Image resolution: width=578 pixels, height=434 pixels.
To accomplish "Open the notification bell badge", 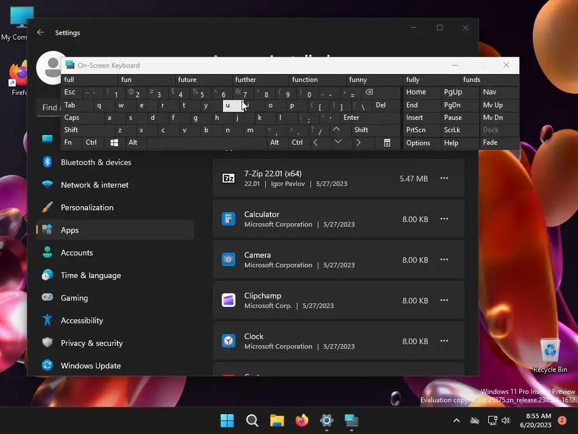I will coord(562,420).
